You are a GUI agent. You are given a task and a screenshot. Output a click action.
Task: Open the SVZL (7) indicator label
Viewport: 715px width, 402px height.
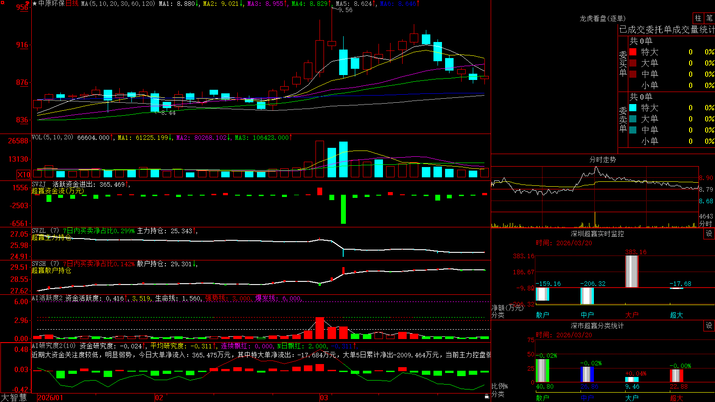(x=45, y=230)
